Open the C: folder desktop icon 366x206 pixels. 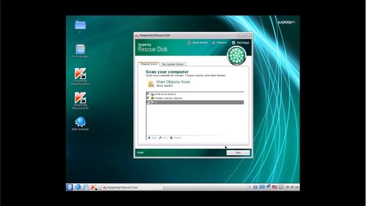coord(80,27)
